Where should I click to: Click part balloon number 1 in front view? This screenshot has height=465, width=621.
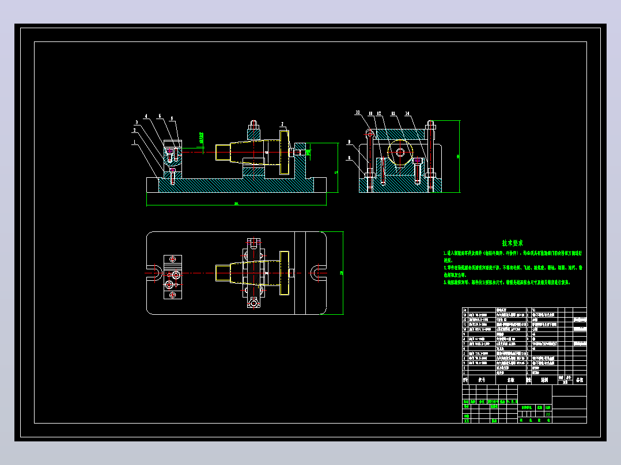click(x=135, y=142)
